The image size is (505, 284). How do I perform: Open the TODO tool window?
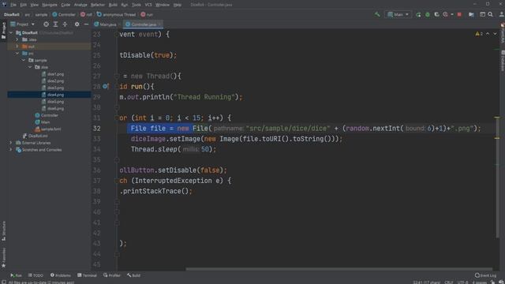[x=36, y=275]
